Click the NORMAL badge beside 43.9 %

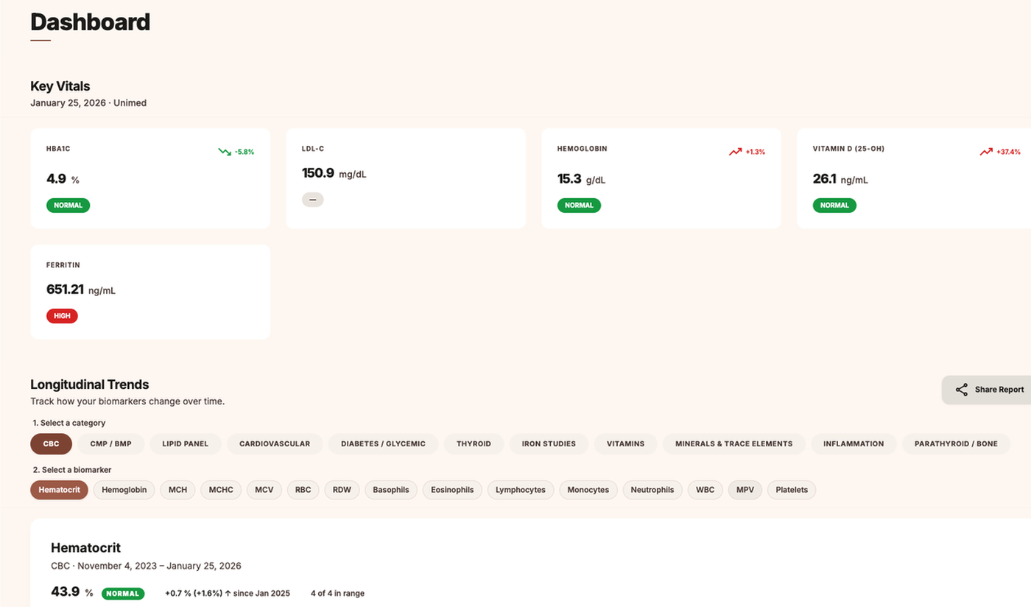(x=123, y=593)
